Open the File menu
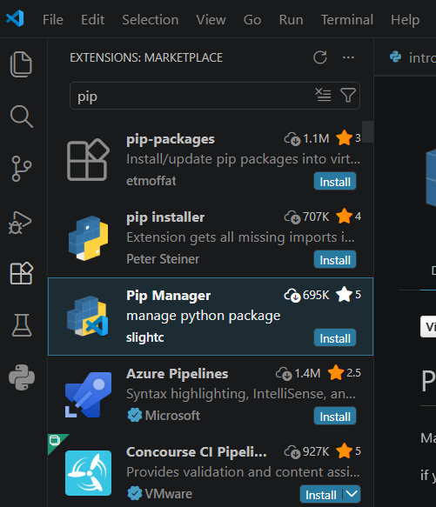This screenshot has width=436, height=507. coord(53,20)
